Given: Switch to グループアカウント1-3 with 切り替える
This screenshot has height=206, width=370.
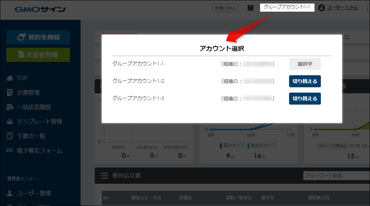Looking at the screenshot, I should [x=305, y=98].
